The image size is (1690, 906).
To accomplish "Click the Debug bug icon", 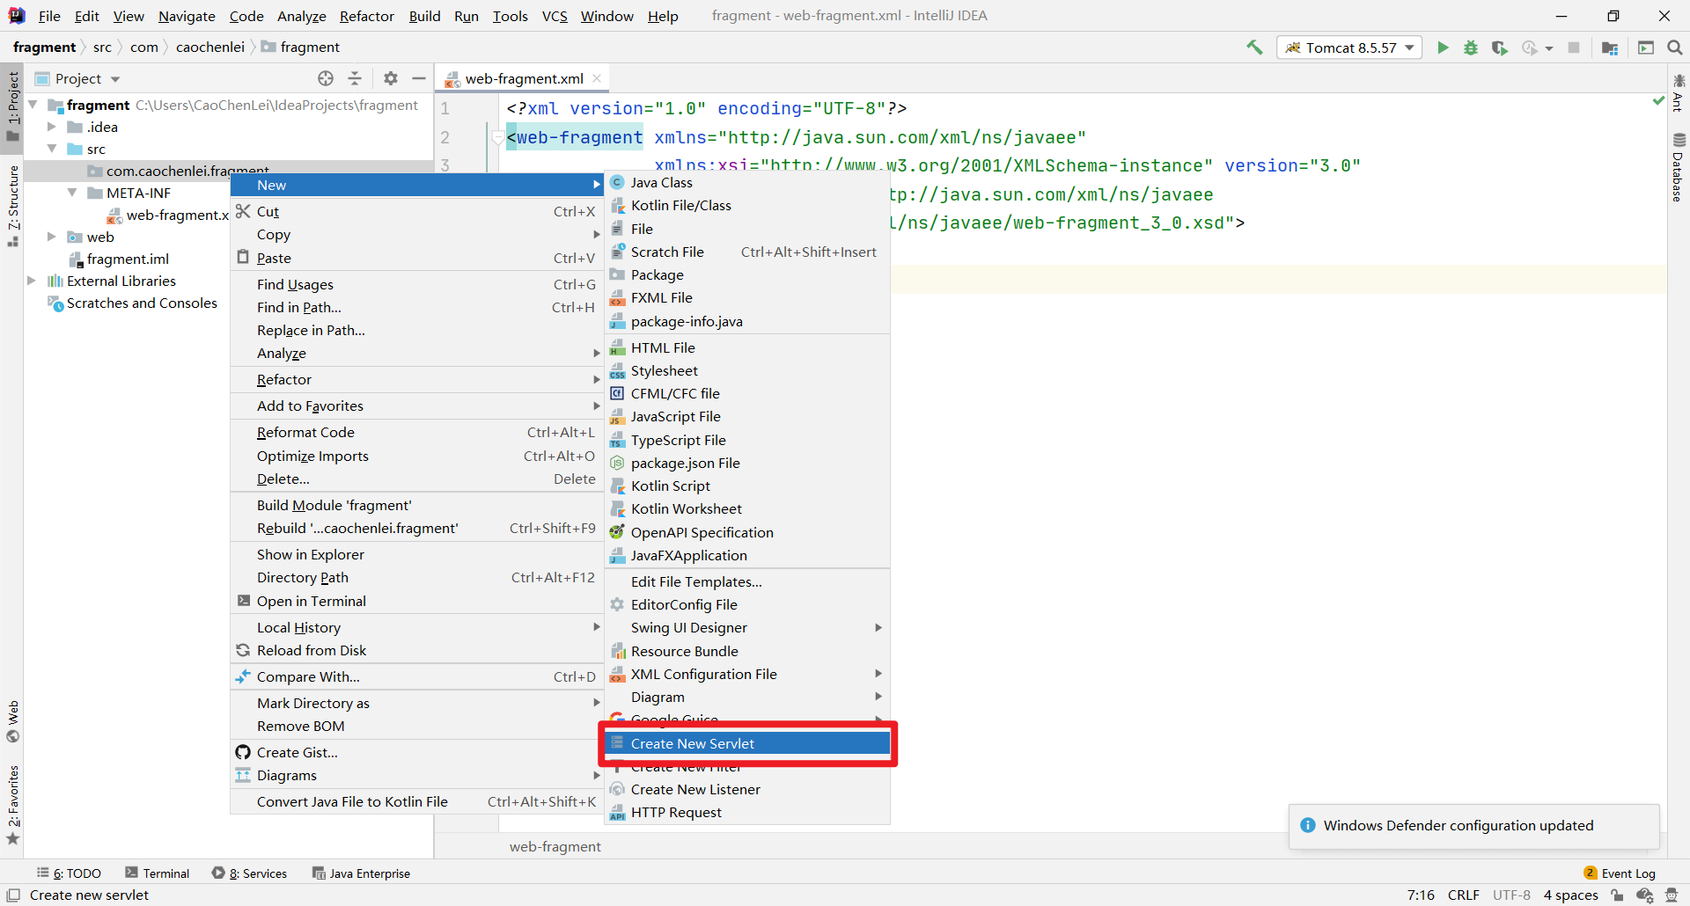I will tap(1471, 47).
